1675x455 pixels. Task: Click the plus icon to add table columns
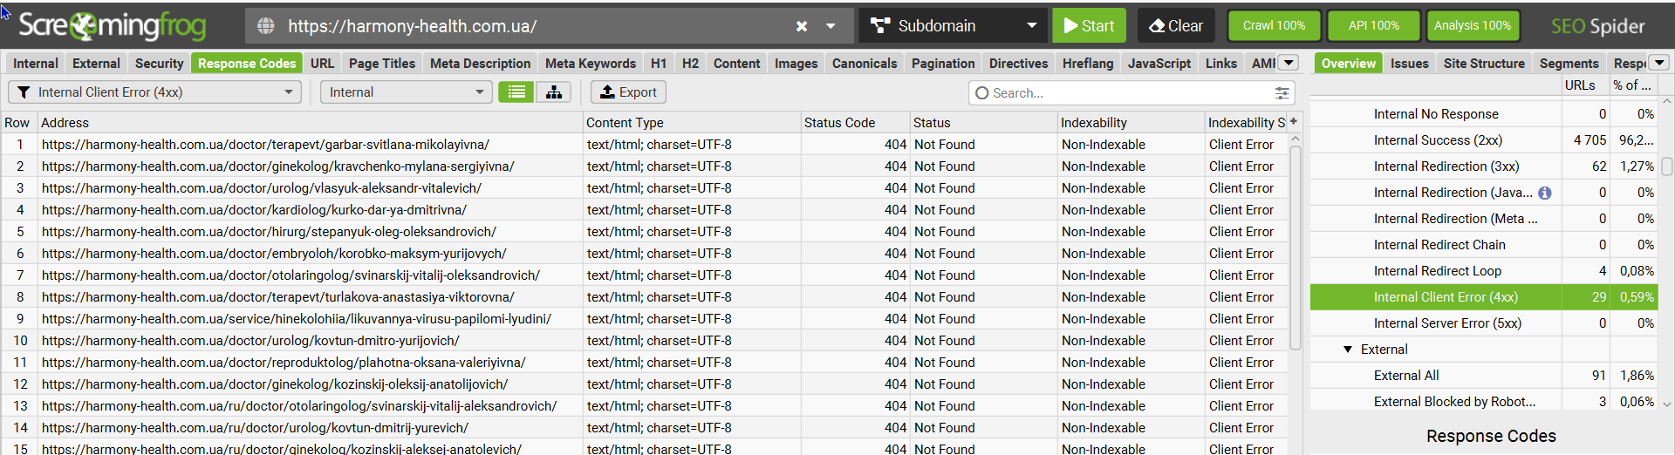pyautogui.click(x=1294, y=122)
